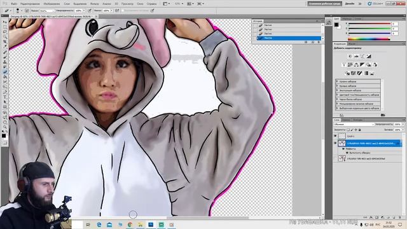Expand Цветовой тон/Насыщенность наборов presets
Viewport: 407px width, 229px height.
[337, 95]
